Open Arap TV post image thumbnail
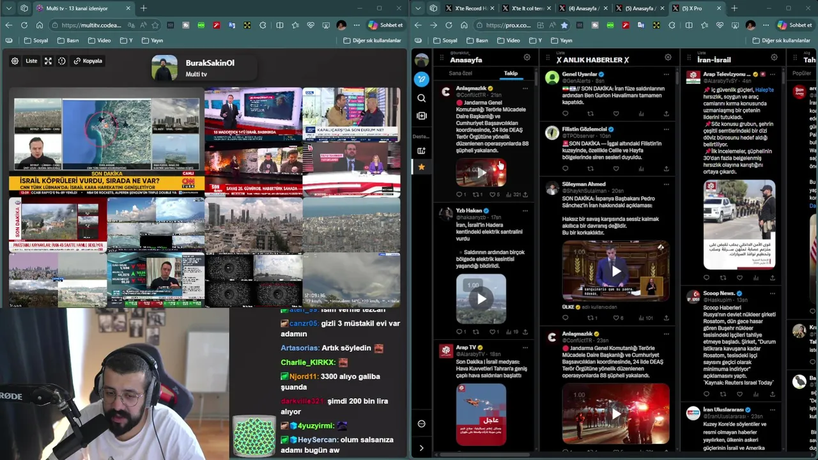The width and height of the screenshot is (818, 460). point(481,415)
